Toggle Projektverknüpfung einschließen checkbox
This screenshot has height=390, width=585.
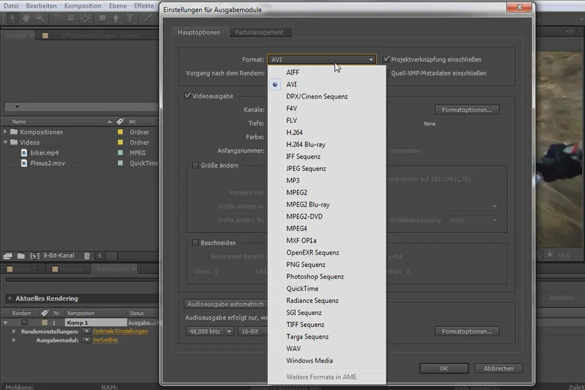click(x=387, y=59)
